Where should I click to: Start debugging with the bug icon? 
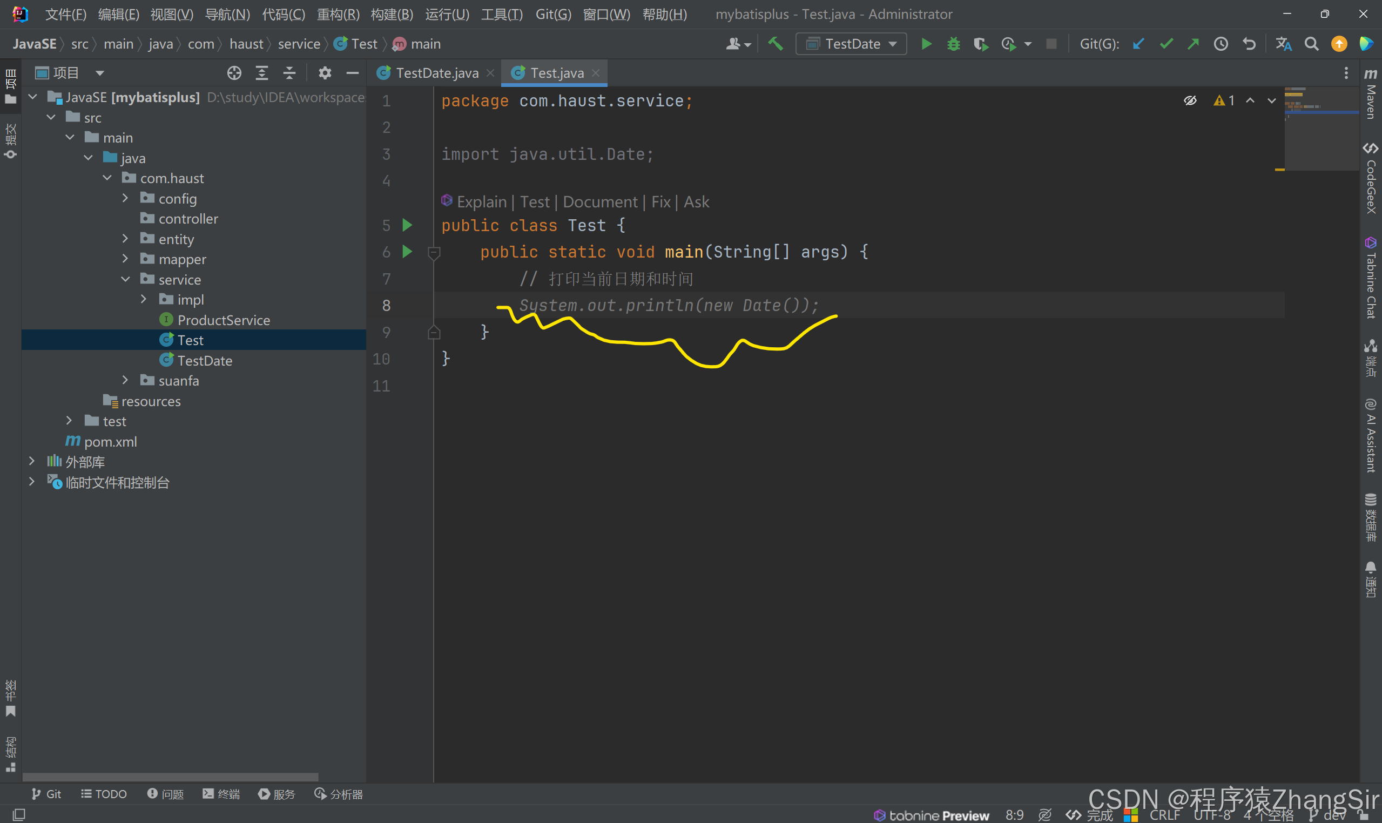[x=953, y=44]
